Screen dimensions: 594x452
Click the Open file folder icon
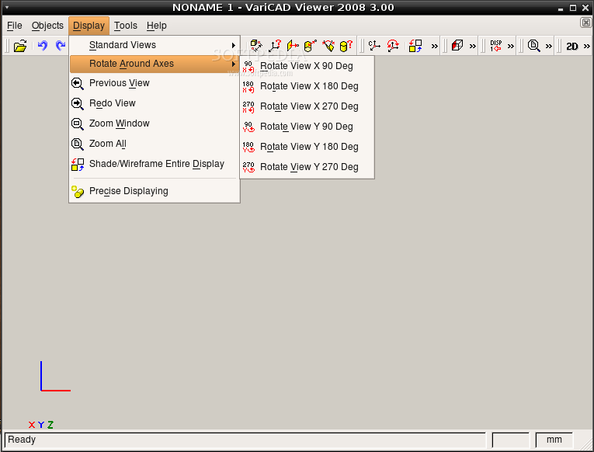(20, 46)
